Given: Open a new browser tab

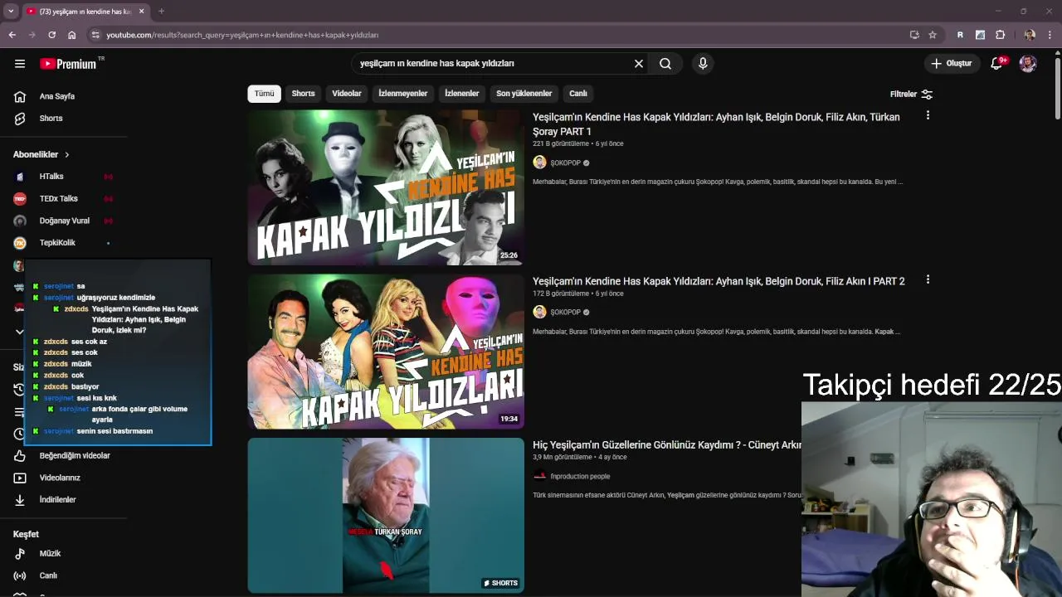Looking at the screenshot, I should (x=161, y=12).
